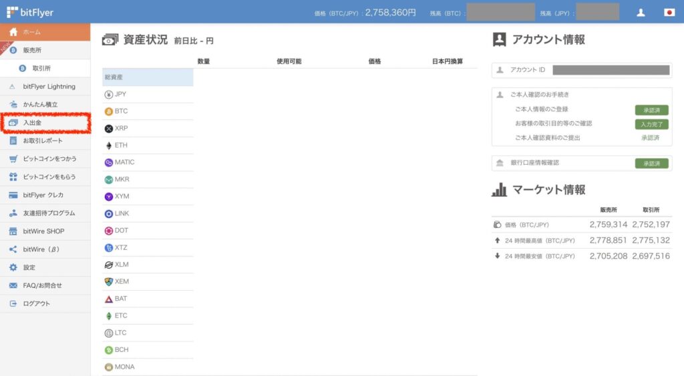Click the MATIC coin icon
Screen dimensions: 684x376
click(x=109, y=162)
